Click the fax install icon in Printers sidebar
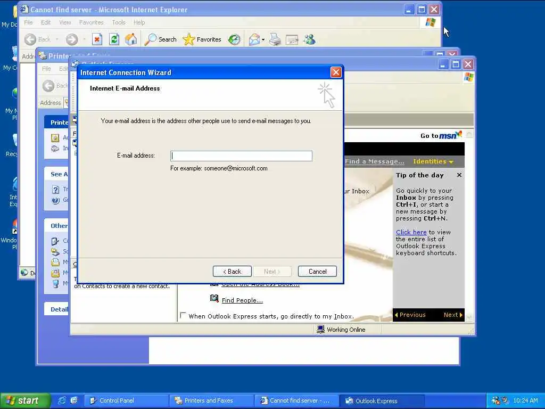 click(55, 149)
